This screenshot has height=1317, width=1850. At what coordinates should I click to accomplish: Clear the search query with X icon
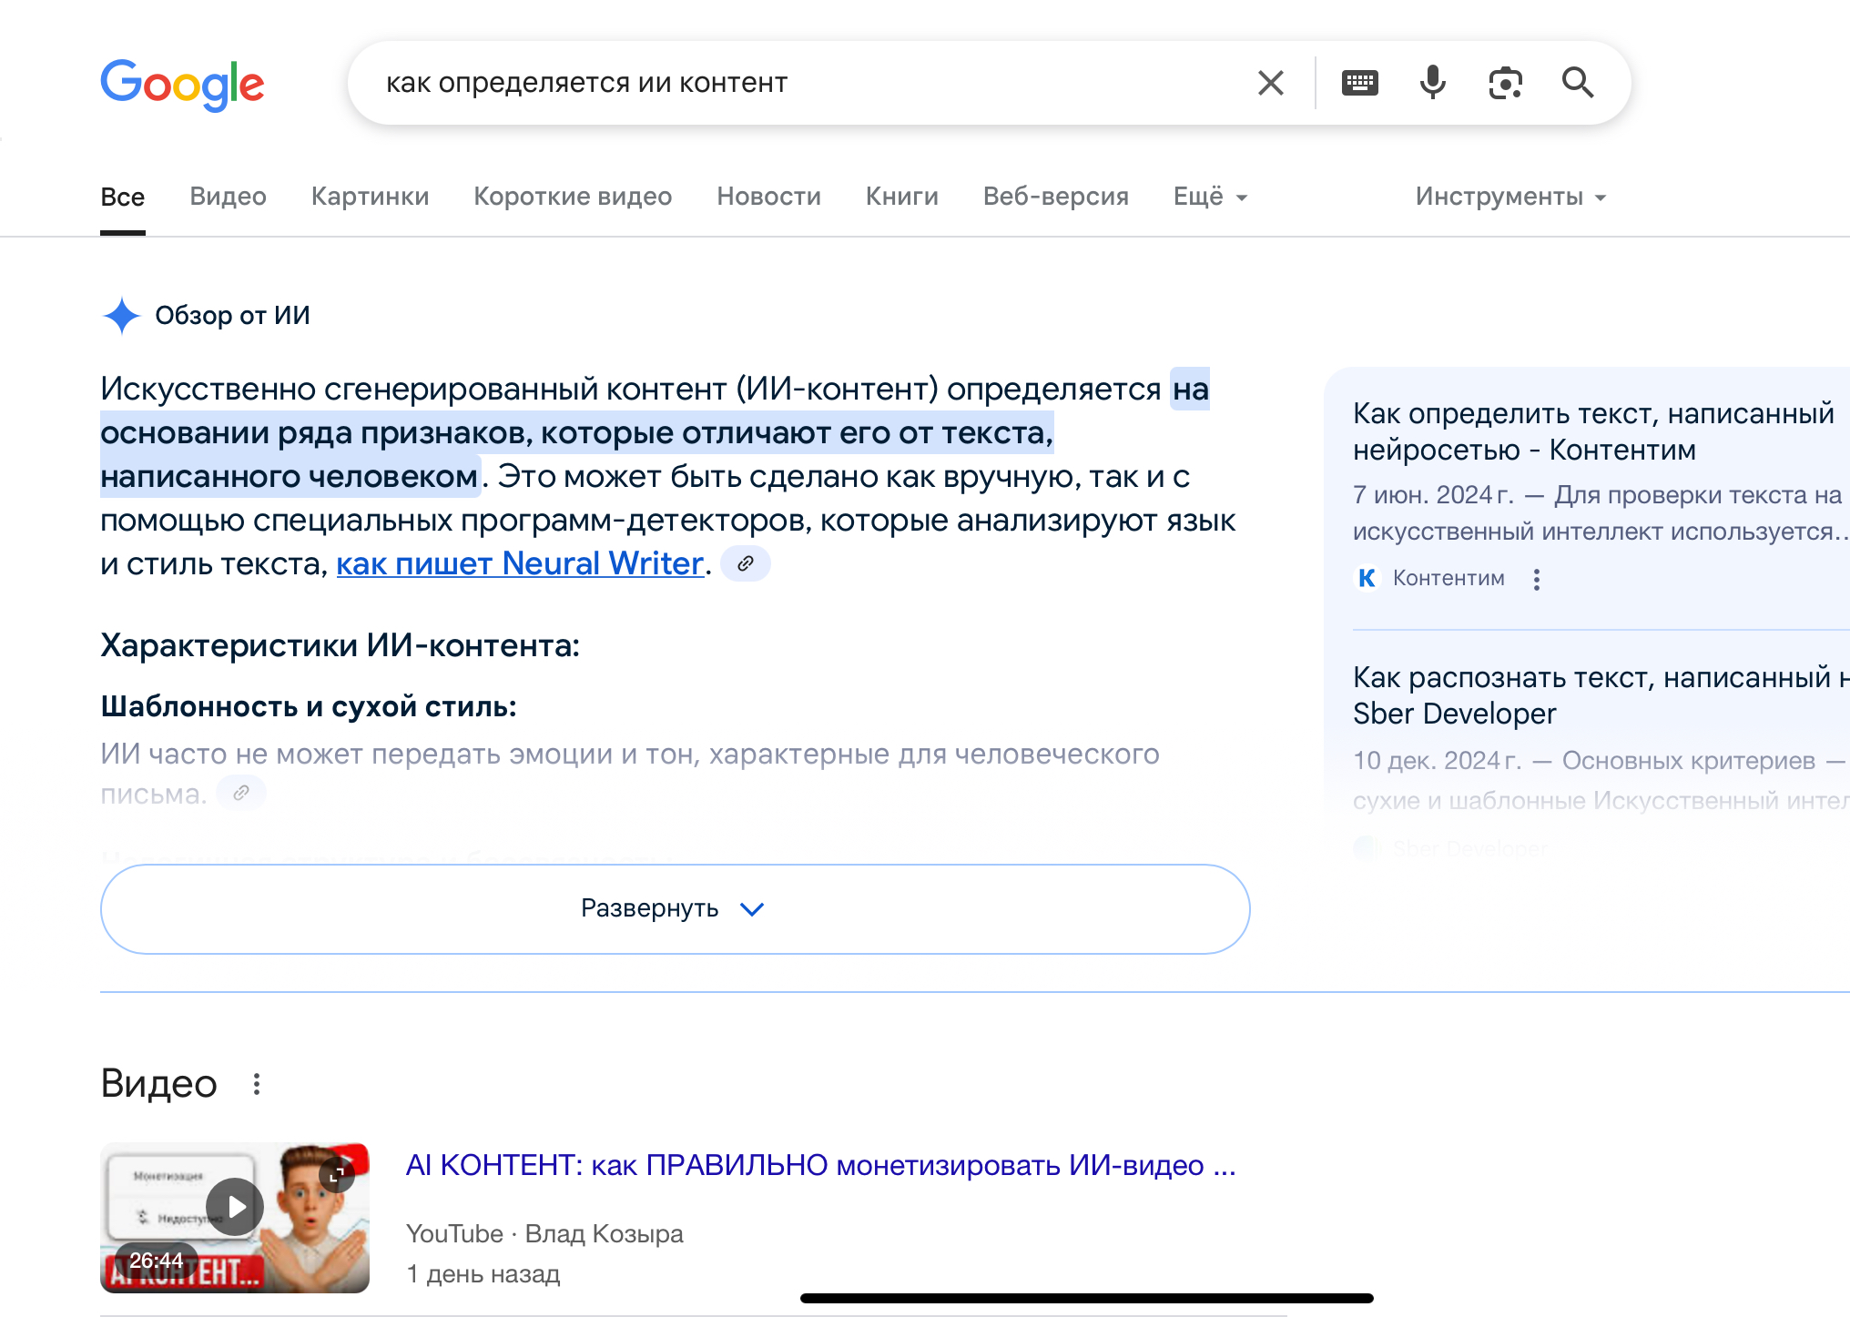(1270, 83)
